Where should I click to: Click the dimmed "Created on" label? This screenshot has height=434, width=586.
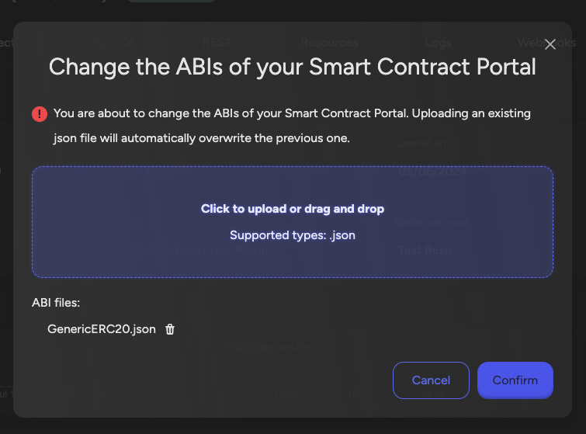pos(420,144)
